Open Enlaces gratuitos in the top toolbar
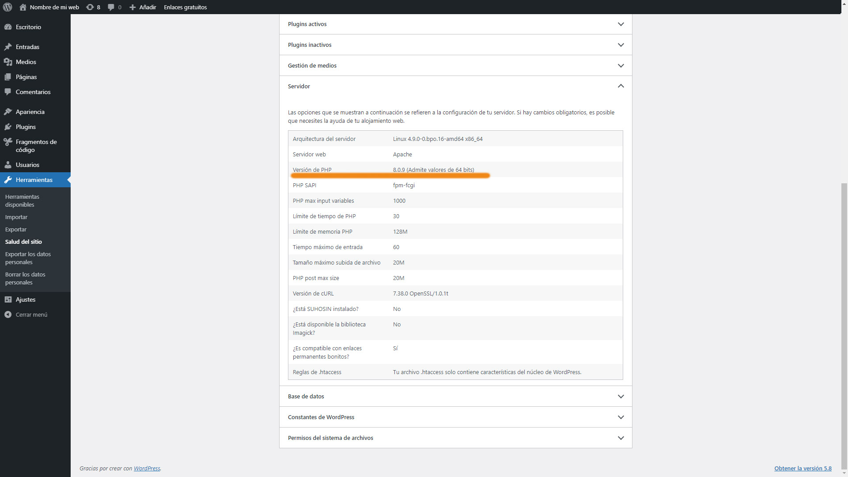The width and height of the screenshot is (848, 477). (x=185, y=7)
